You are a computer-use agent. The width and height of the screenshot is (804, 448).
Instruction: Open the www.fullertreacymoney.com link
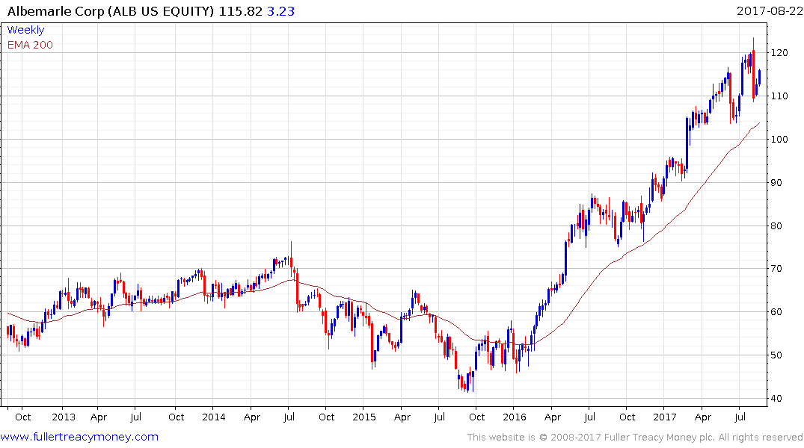[x=79, y=437]
